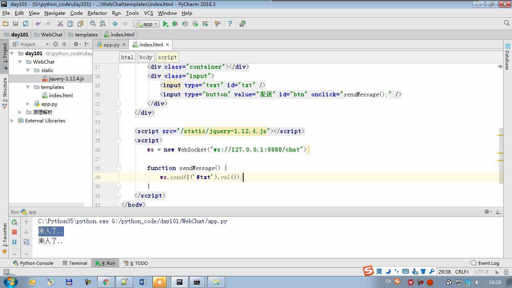Expand the app.py tree node
The image size is (512, 288).
(28, 104)
